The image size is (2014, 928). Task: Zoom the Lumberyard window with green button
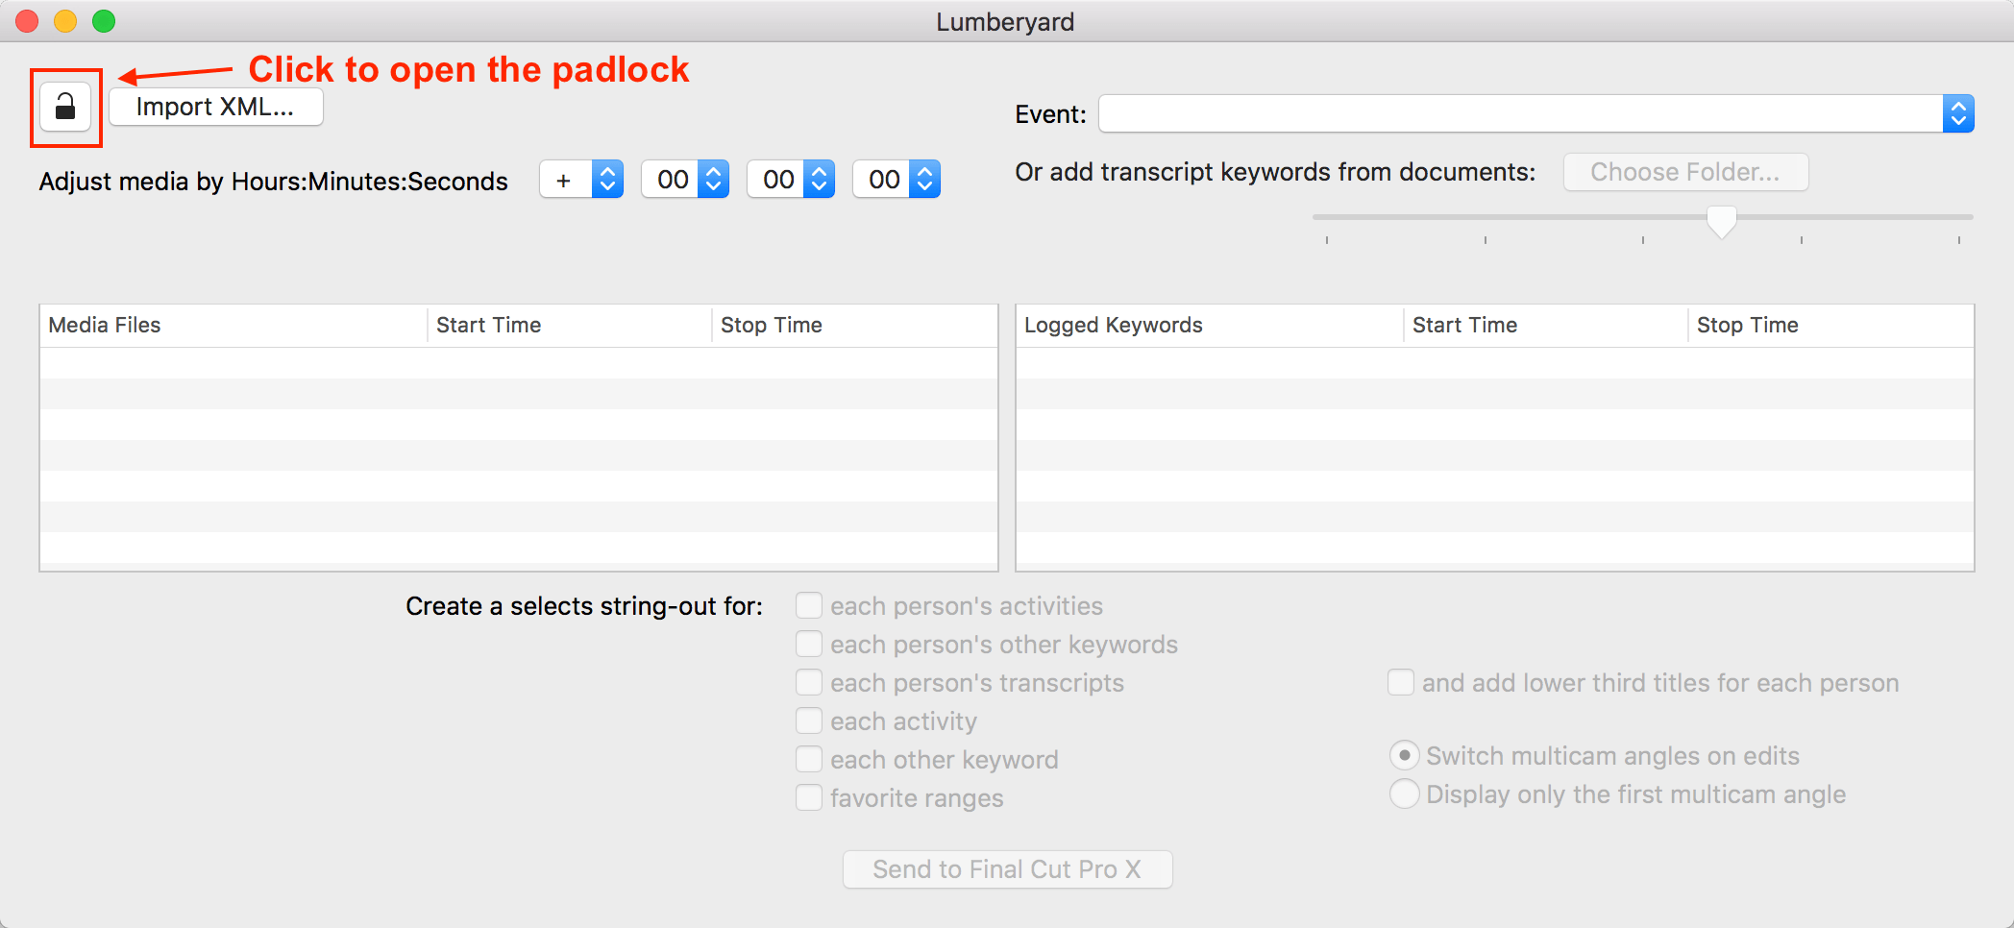[104, 21]
